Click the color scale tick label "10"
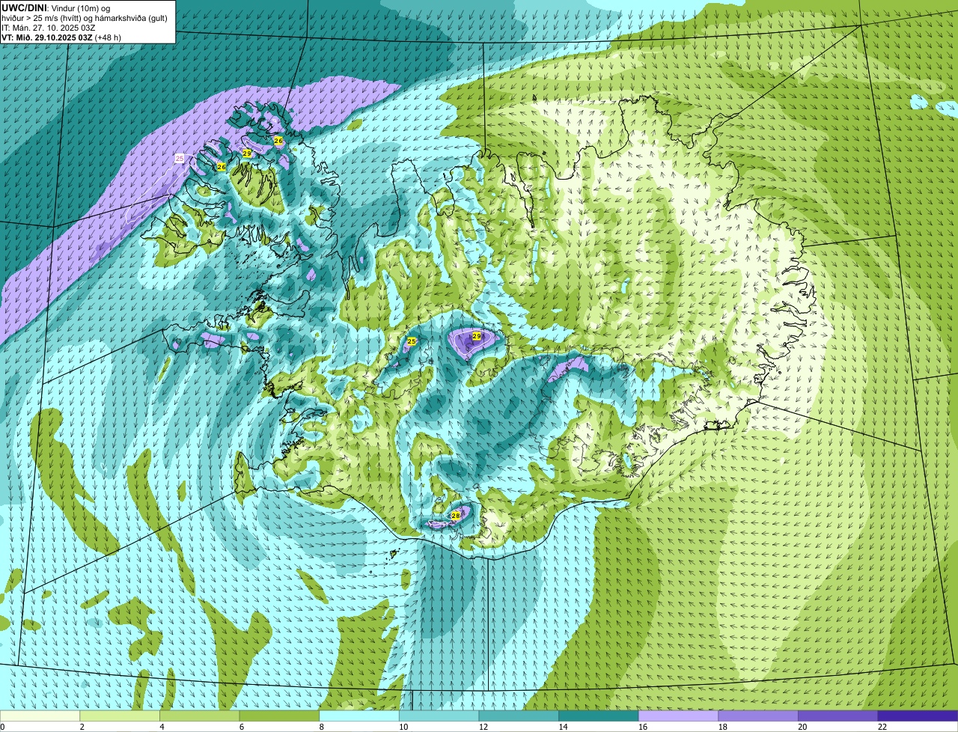The image size is (958, 732). pos(403,727)
